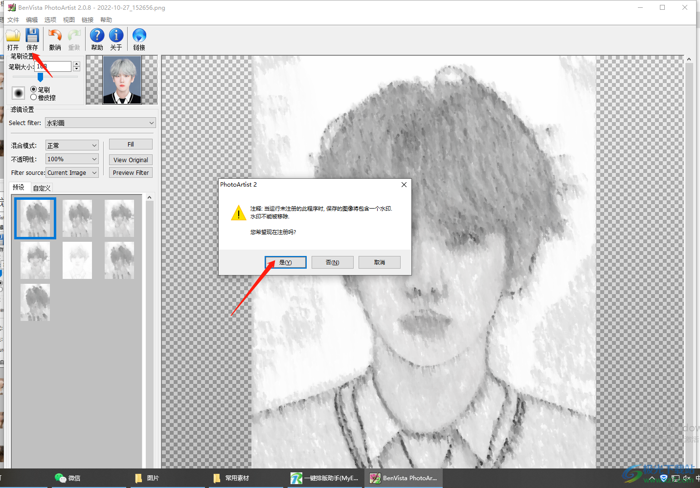700x488 pixels.
Task: Select the 橡皮擦 eraser radio button
Action: click(x=33, y=97)
